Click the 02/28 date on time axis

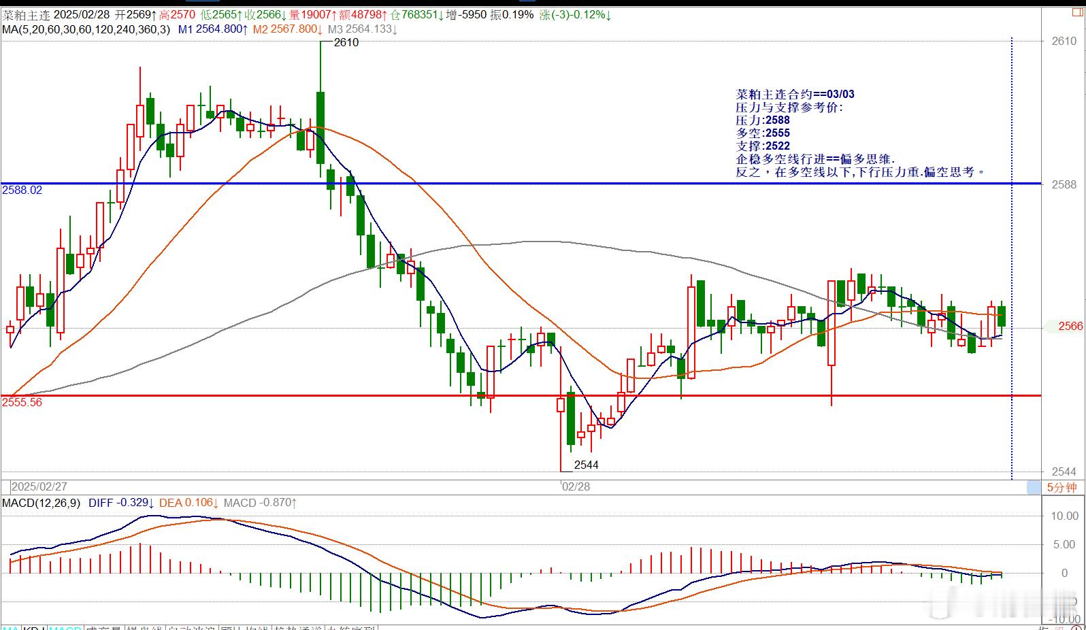(576, 487)
